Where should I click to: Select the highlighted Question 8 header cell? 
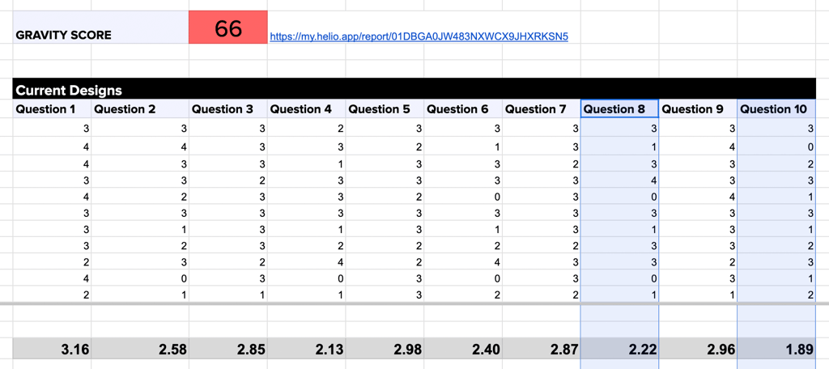[619, 109]
